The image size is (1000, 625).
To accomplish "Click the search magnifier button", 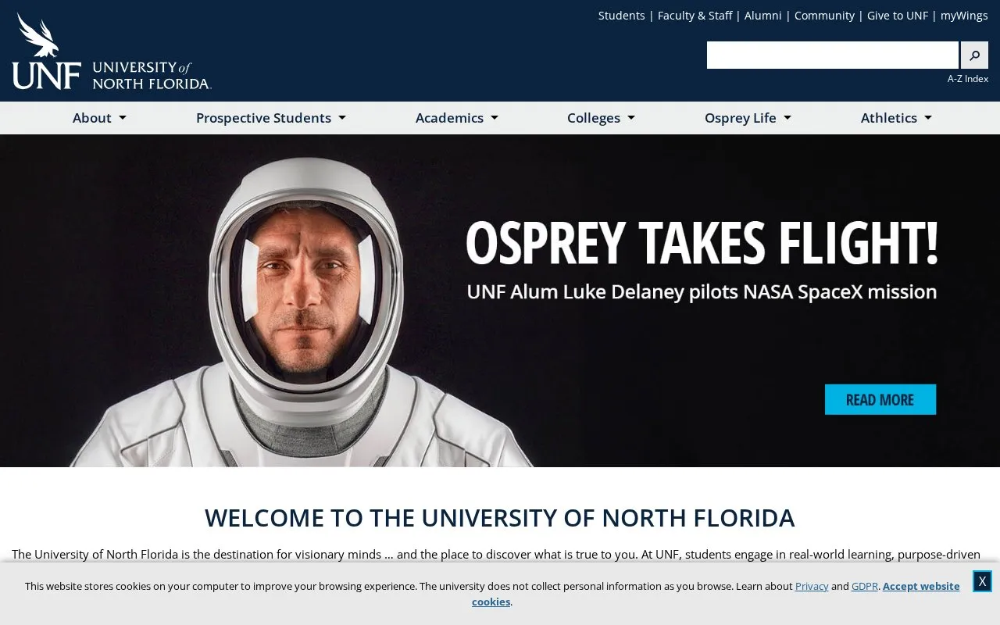I will point(974,55).
